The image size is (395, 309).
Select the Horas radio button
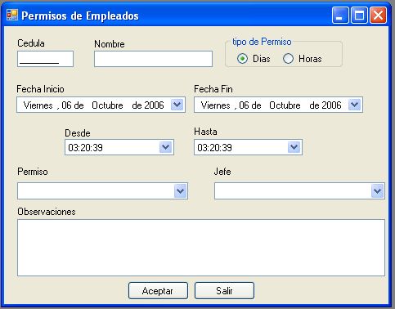288,59
